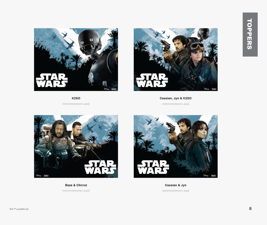The width and height of the screenshot is (267, 225).
Task: Click the Cassian & Jyn caption
Action: pos(175,185)
